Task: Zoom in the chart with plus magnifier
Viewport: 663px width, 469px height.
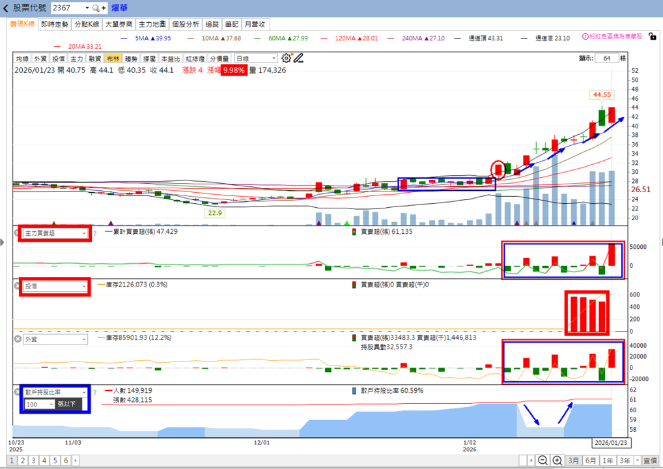Action: pyautogui.click(x=557, y=460)
